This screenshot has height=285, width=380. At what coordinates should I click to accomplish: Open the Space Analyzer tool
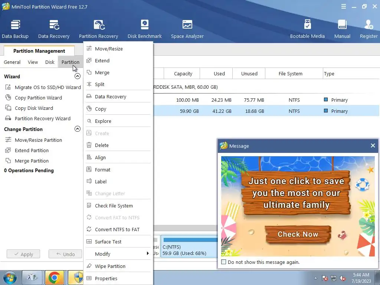point(187,29)
